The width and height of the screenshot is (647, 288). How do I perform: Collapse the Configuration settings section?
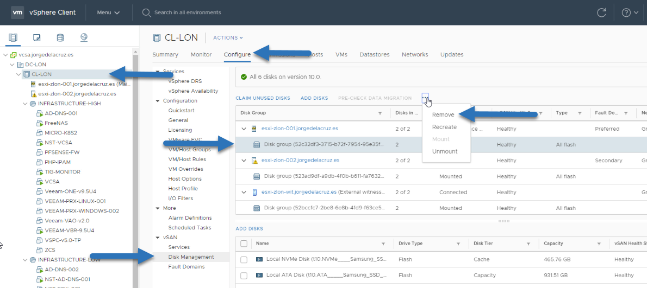158,101
